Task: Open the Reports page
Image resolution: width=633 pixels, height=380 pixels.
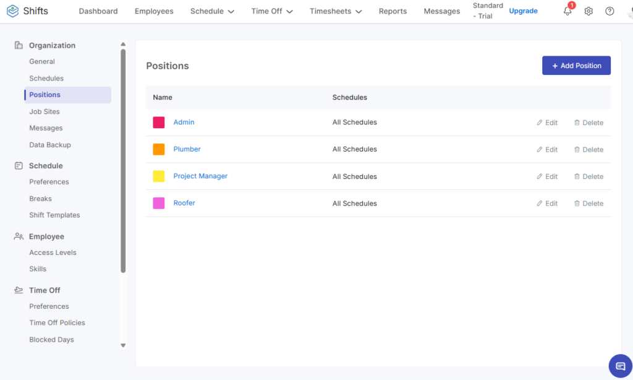Action: 393,11
